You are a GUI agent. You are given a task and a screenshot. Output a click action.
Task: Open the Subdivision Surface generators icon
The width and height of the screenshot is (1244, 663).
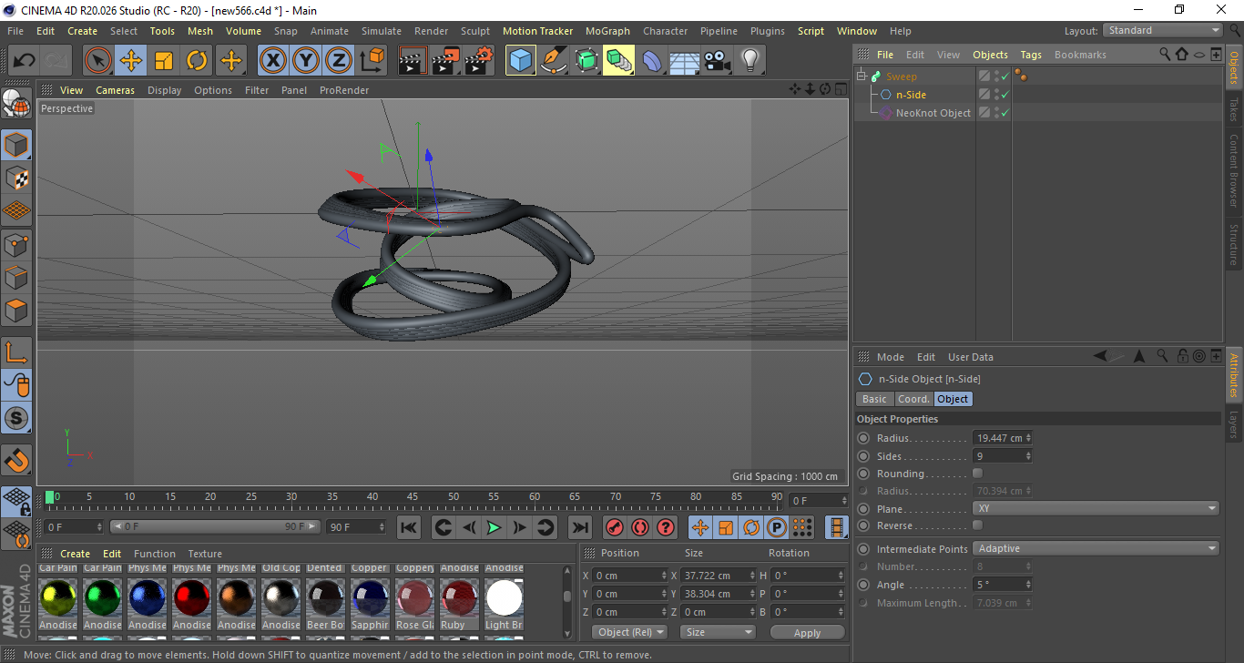(x=586, y=61)
